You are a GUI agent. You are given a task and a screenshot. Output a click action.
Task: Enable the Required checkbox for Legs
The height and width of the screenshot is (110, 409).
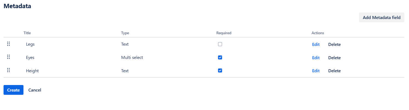coord(220,44)
